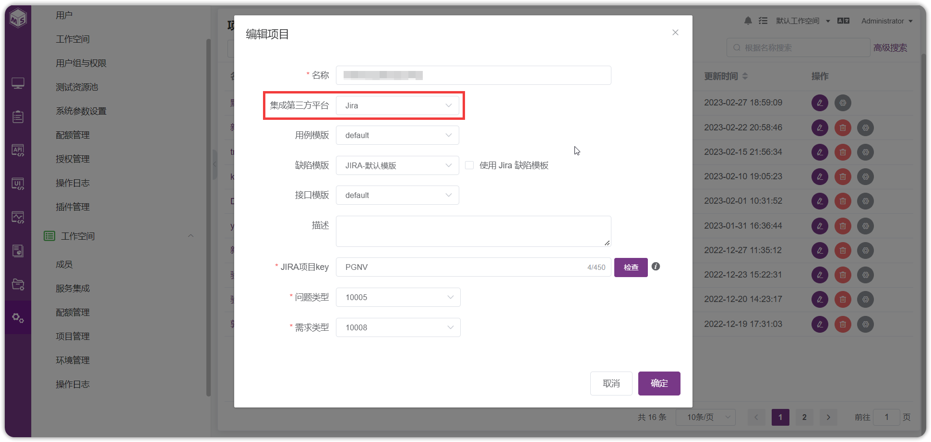This screenshot has width=931, height=442.
Task: Open 高级搜索 advanced search link
Action: [x=890, y=48]
